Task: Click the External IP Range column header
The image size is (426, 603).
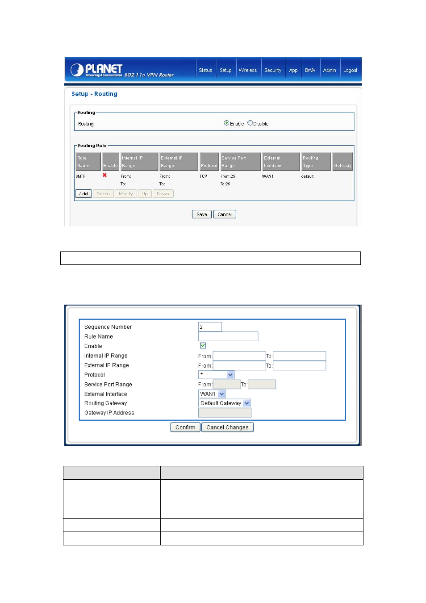Action: pyautogui.click(x=179, y=162)
